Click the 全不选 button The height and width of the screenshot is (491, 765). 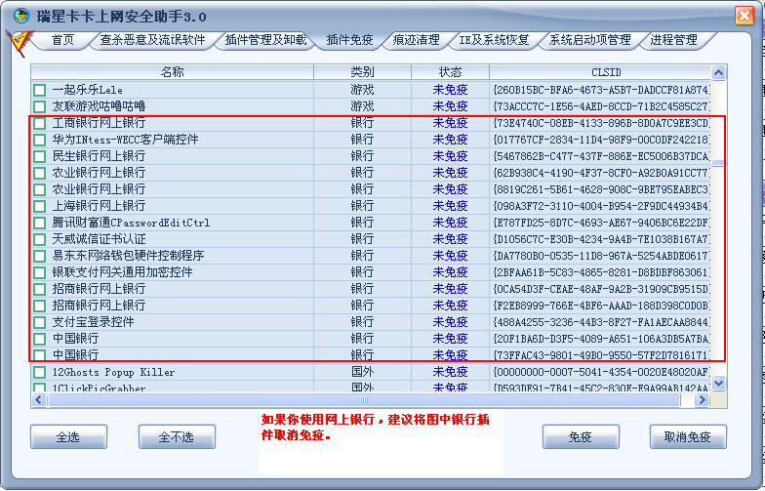[x=177, y=437]
